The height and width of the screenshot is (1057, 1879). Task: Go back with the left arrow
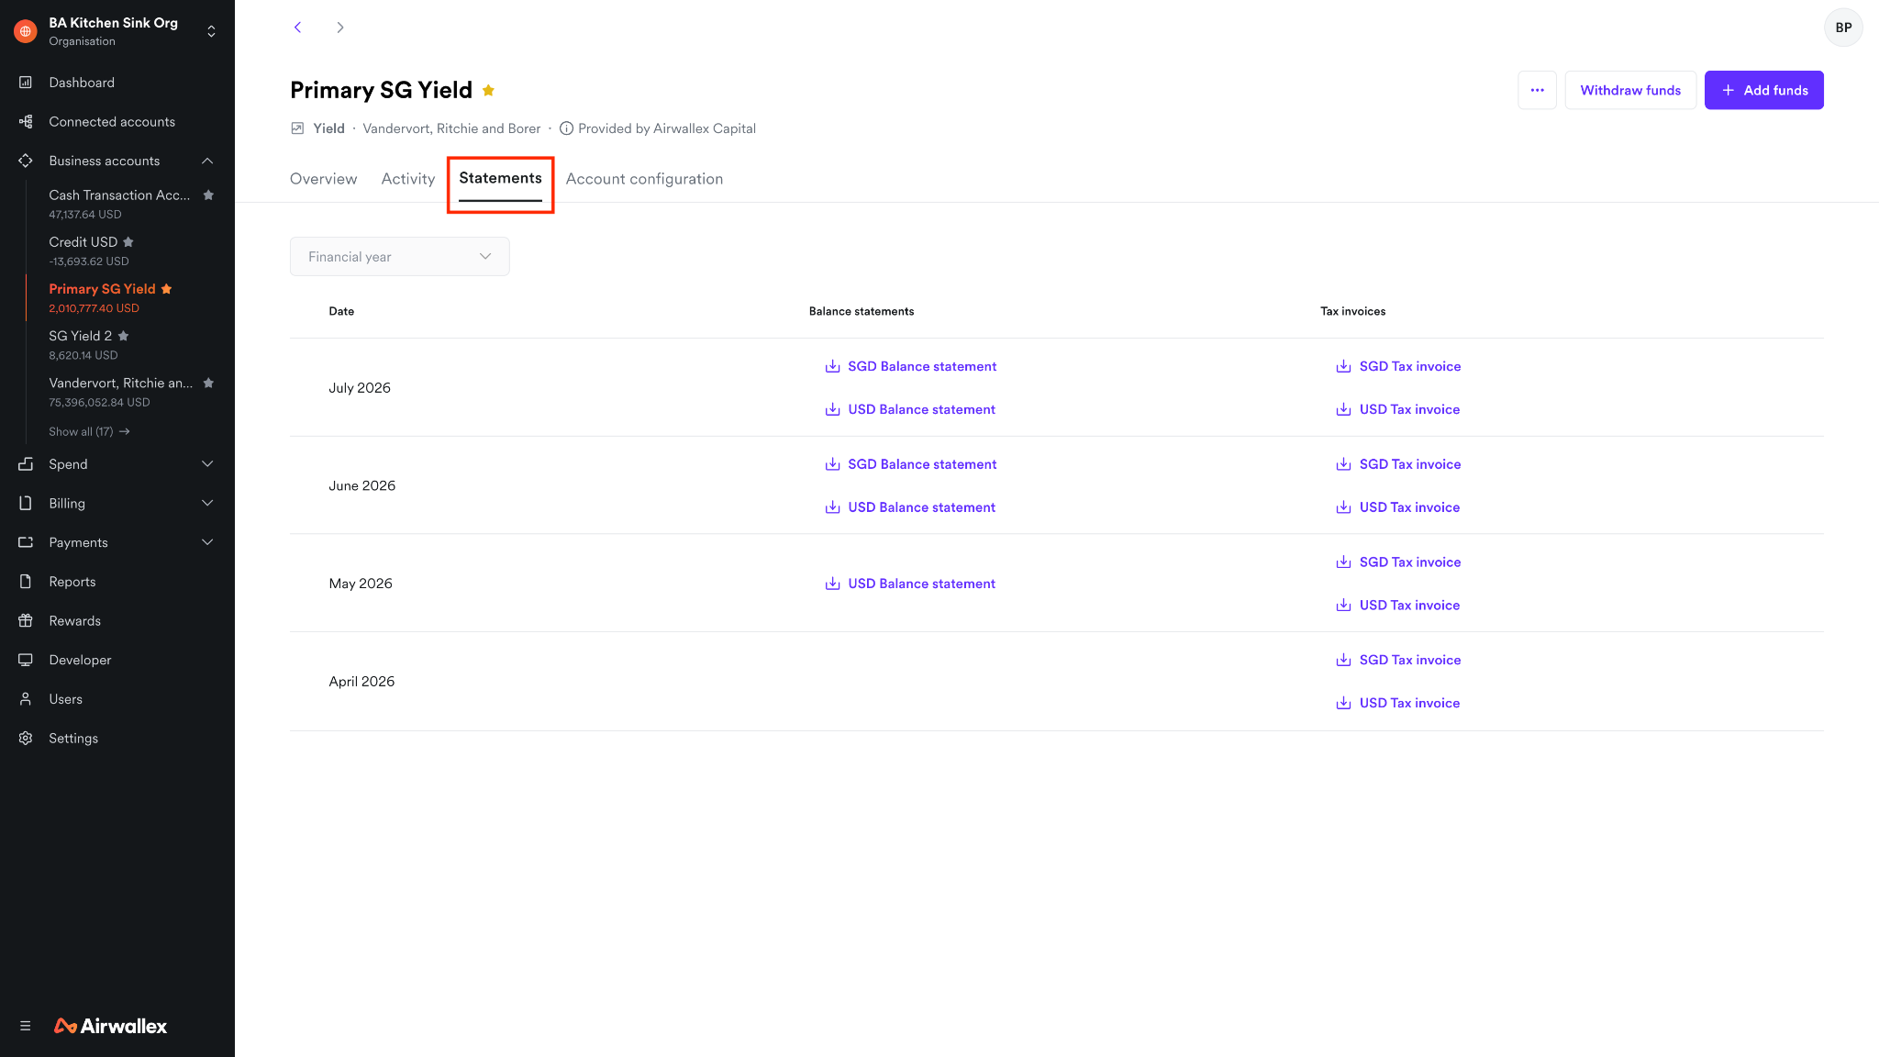(297, 28)
